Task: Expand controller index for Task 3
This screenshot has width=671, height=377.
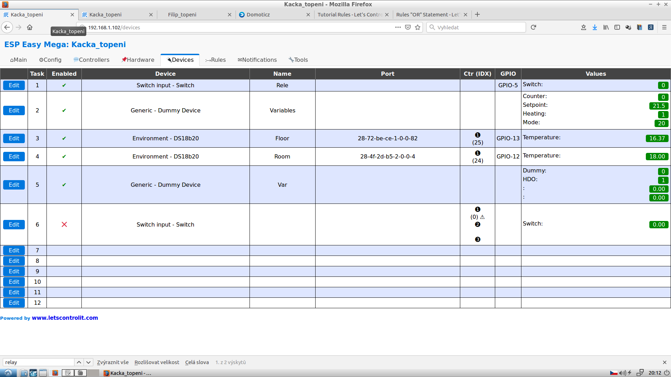Action: 477,135
